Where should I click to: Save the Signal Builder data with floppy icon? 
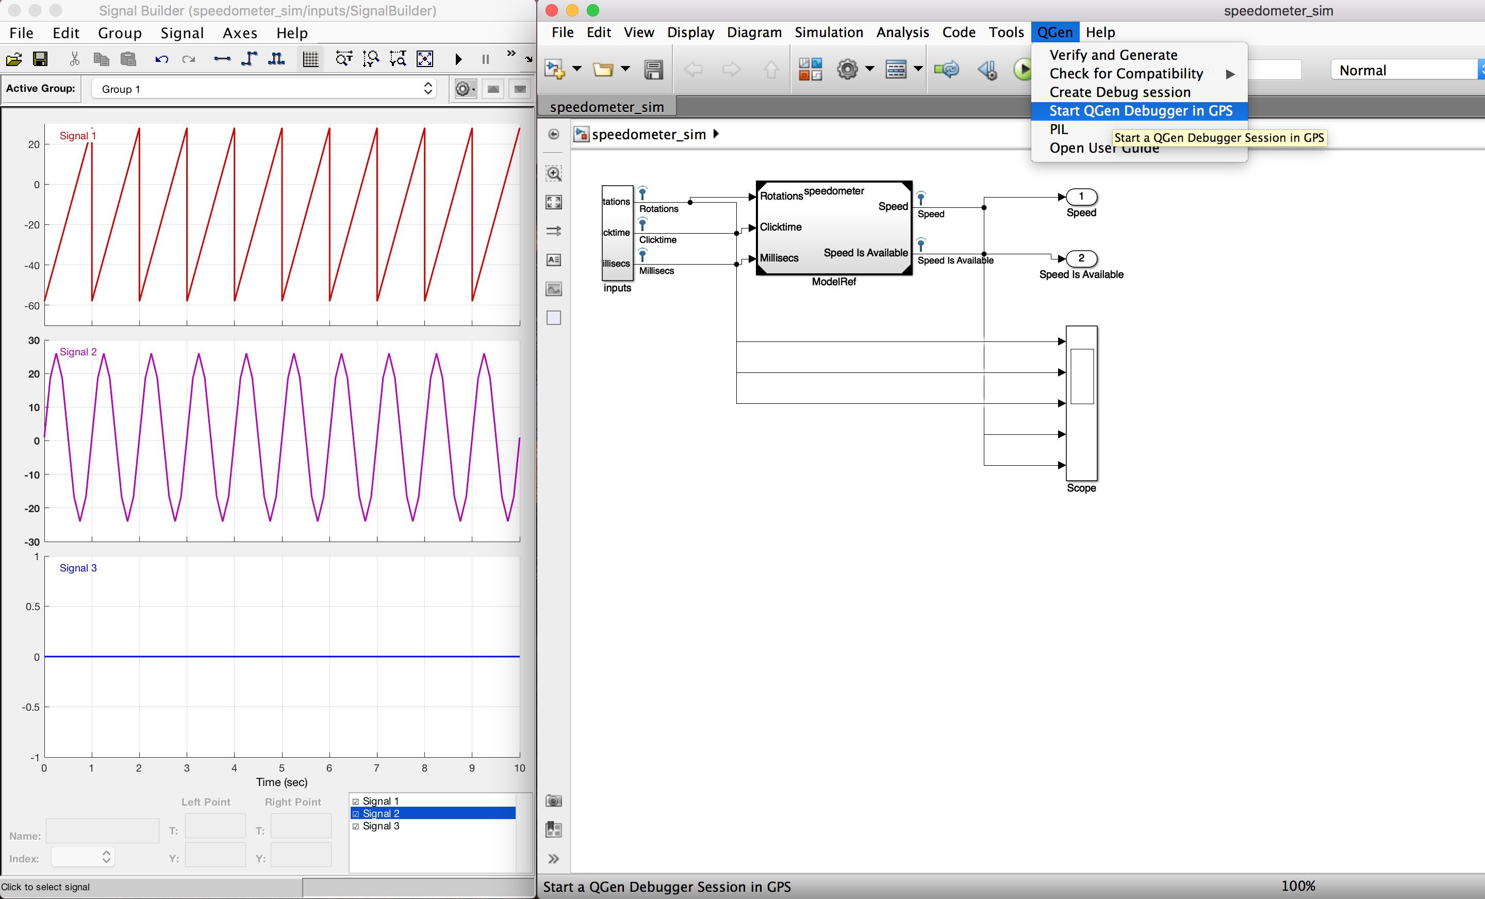40,58
